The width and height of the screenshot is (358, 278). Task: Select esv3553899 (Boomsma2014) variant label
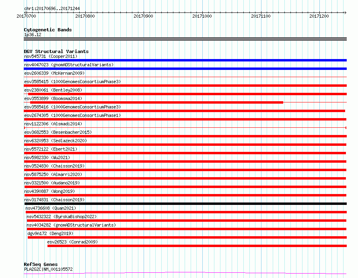point(53,98)
